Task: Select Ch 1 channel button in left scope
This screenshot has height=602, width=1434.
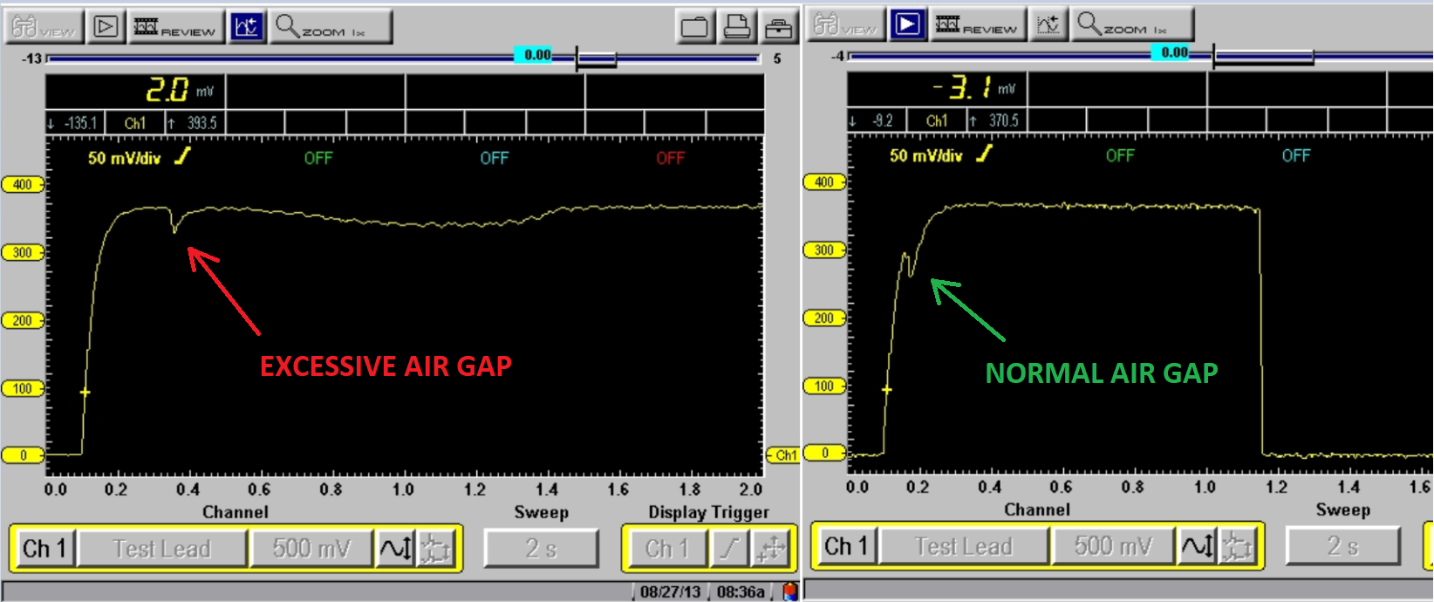Action: (x=44, y=549)
